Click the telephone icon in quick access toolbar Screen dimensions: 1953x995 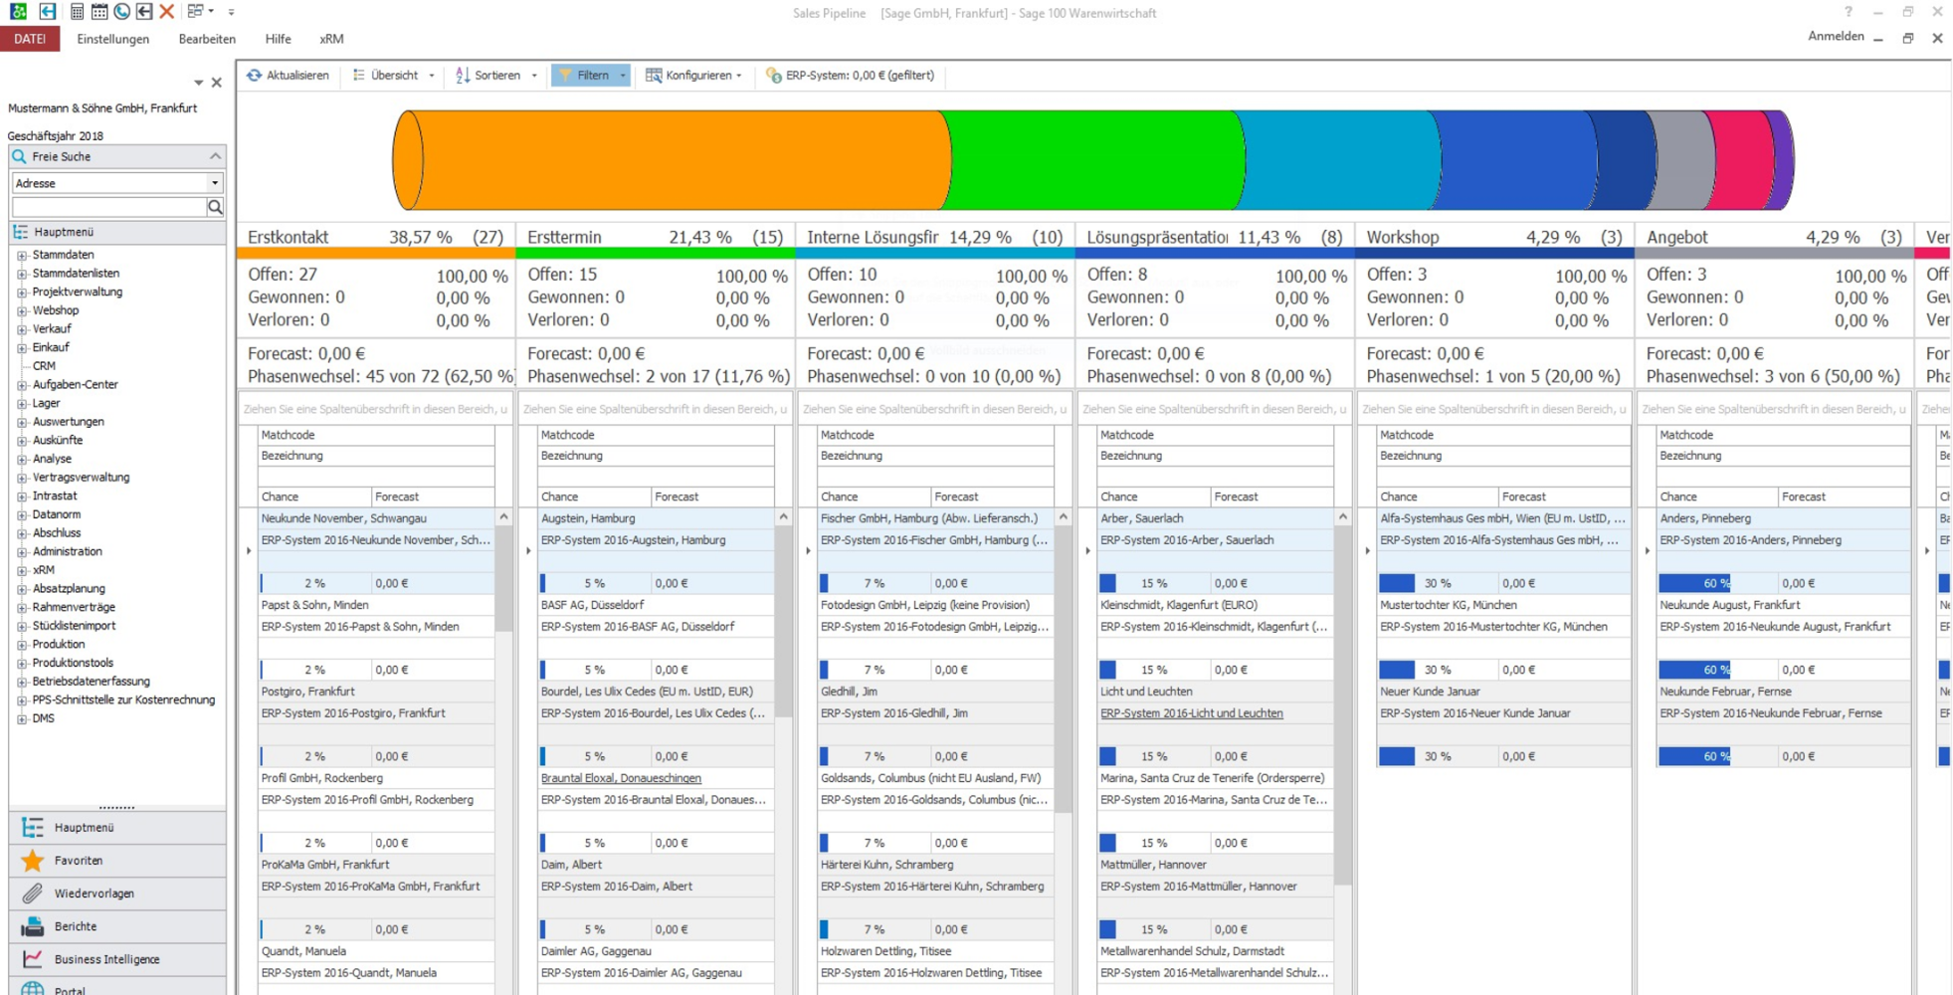click(121, 12)
